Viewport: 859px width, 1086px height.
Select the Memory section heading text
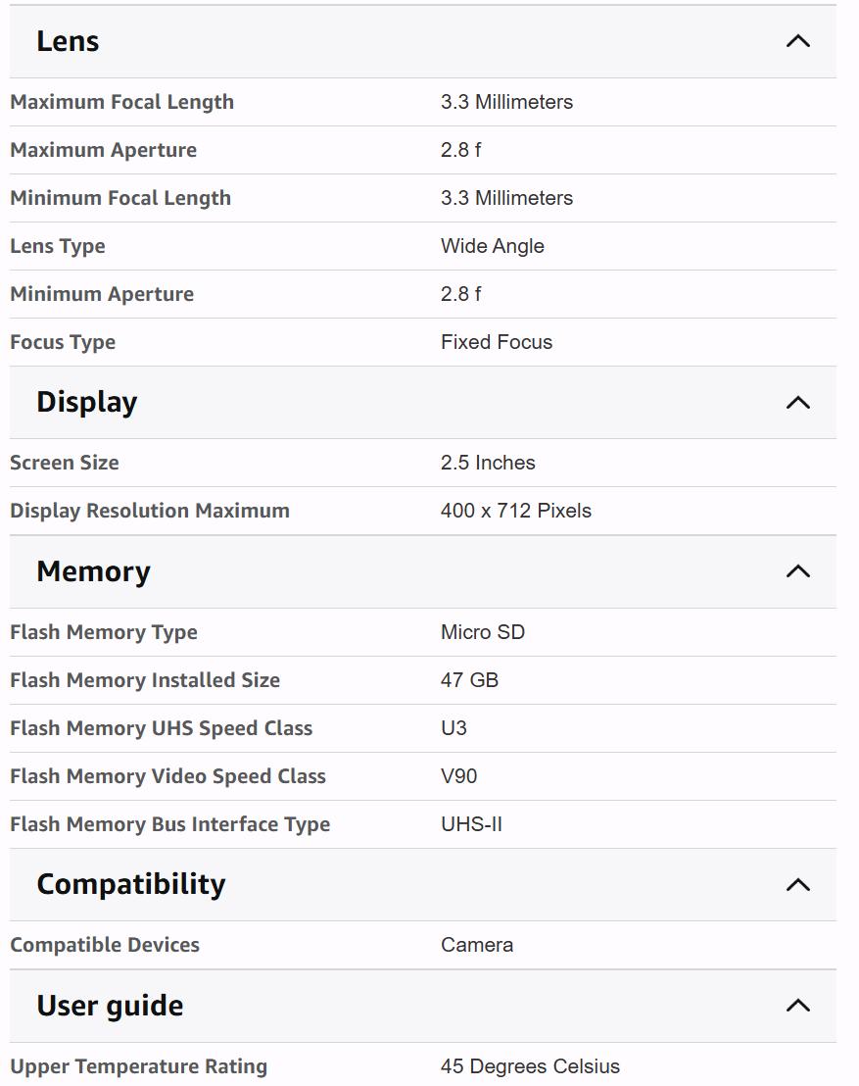click(x=93, y=571)
